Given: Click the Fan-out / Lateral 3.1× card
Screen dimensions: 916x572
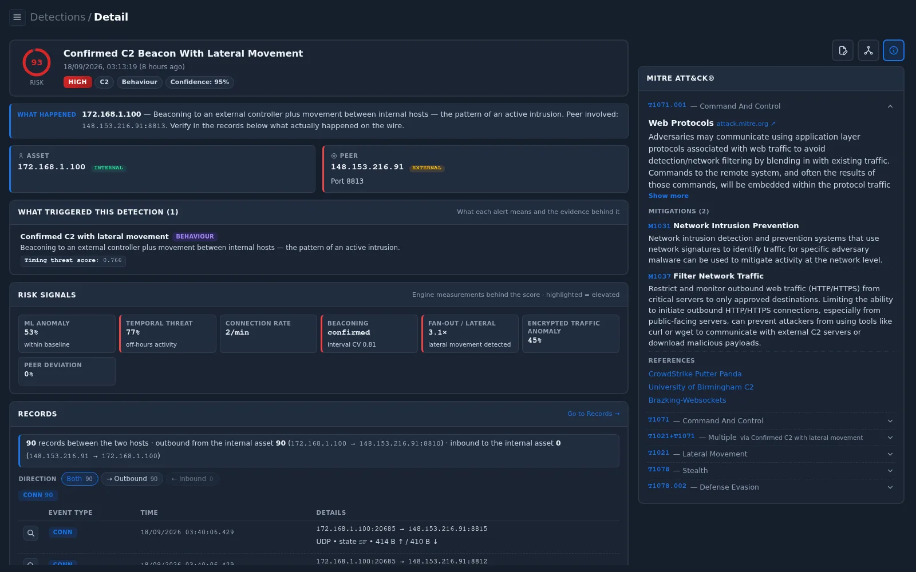Looking at the screenshot, I should [470, 334].
